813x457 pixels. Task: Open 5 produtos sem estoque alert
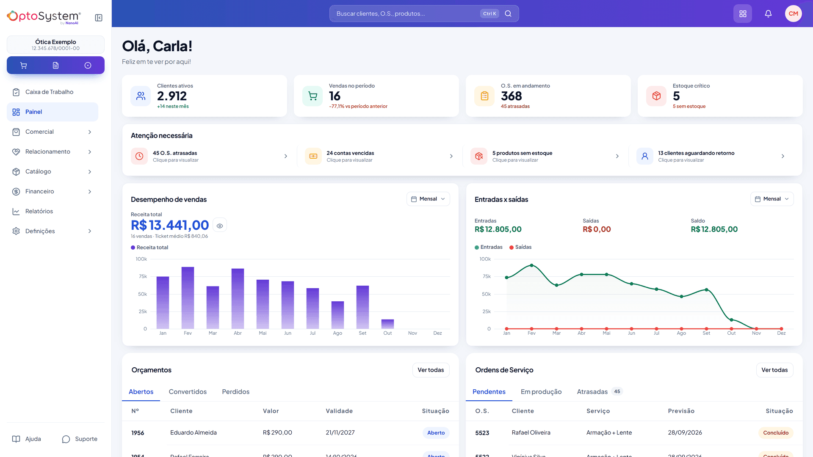point(545,156)
